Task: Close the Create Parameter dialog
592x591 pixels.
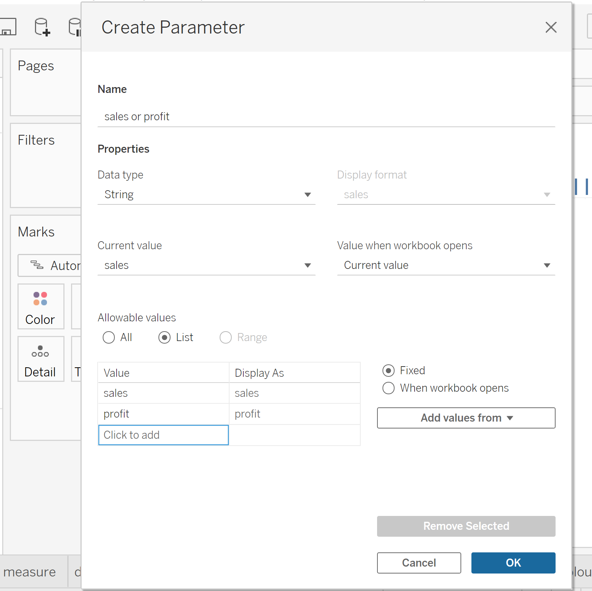Action: click(x=551, y=27)
